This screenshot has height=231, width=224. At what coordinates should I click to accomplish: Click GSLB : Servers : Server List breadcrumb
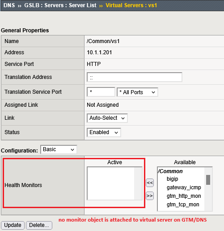tap(60, 5)
